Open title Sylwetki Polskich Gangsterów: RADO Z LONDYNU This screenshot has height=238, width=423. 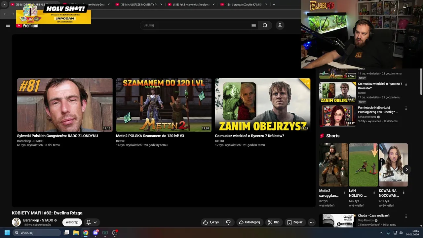click(x=58, y=136)
